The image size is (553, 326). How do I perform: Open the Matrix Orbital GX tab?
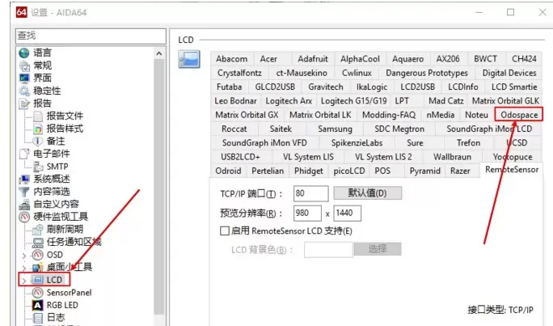(x=247, y=115)
